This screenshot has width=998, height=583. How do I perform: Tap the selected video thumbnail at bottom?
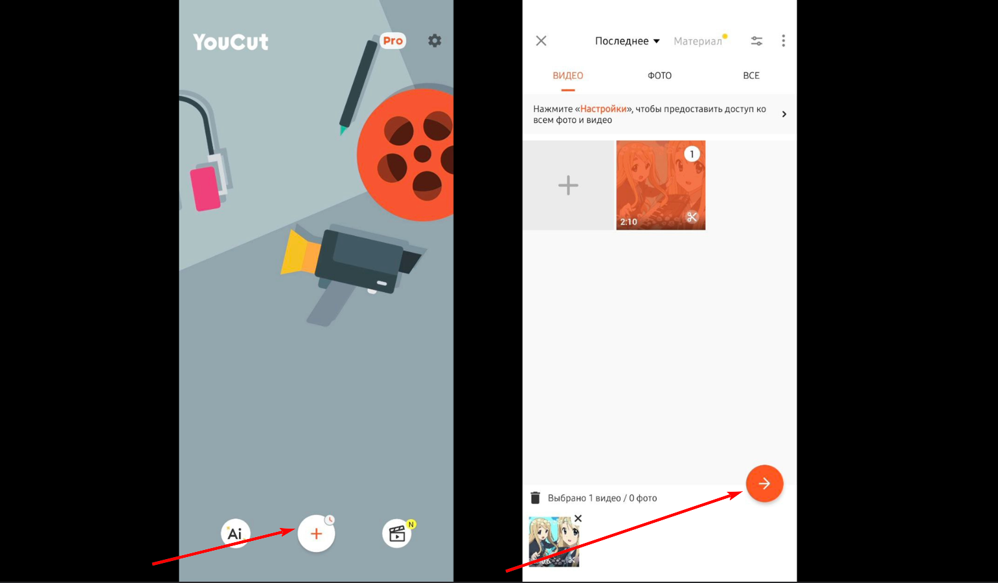pos(554,542)
